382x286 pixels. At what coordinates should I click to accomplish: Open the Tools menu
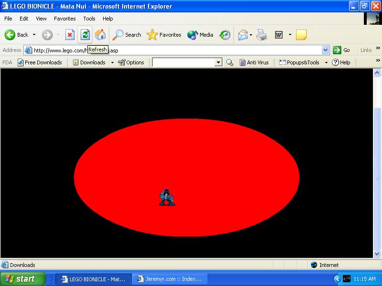(89, 19)
